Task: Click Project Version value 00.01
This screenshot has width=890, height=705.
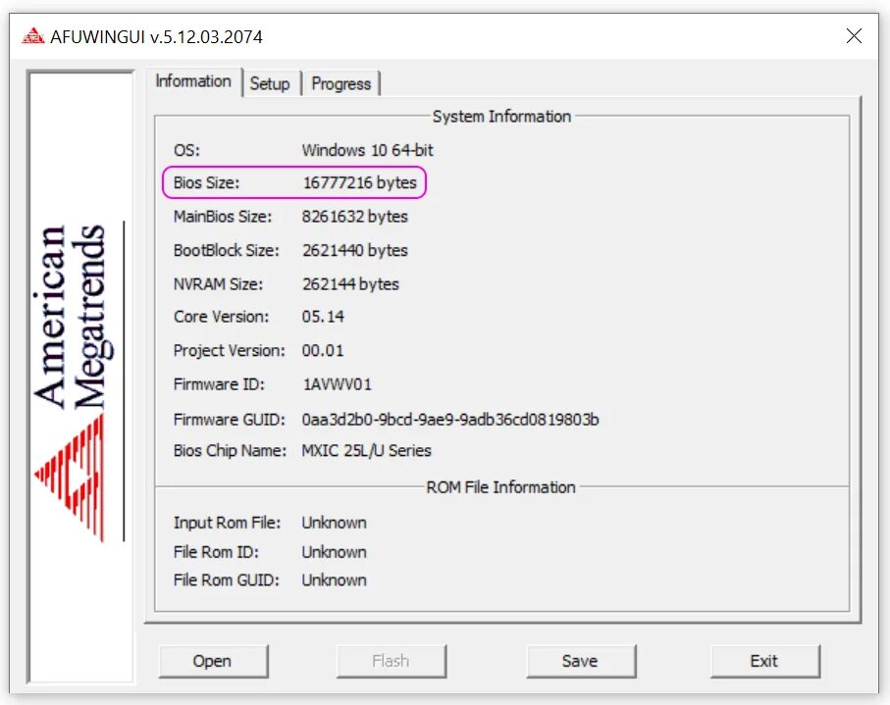Action: pyautogui.click(x=323, y=350)
